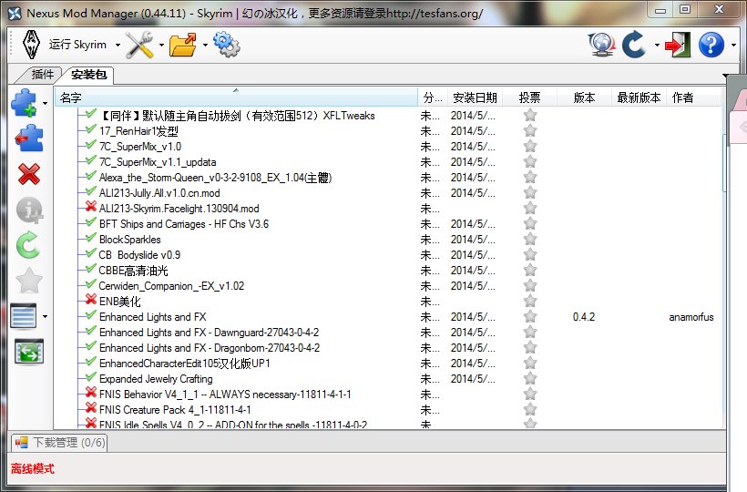Click the puzzle icon with red arrow
This screenshot has height=492, width=747.
tap(29, 138)
